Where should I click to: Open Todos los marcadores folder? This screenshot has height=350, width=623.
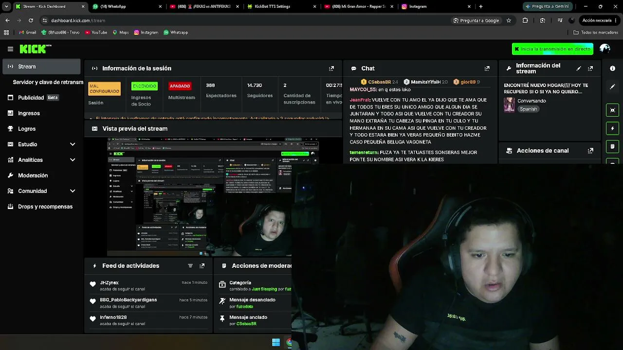(596, 33)
